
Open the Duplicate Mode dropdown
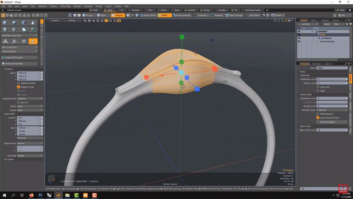pos(30,98)
